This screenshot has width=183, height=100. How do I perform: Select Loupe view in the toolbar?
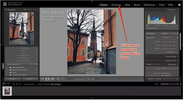tap(47, 79)
